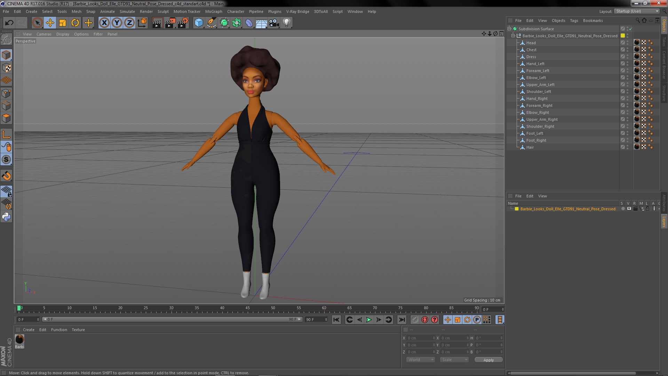
Task: Open the deformer objects icon
Action: click(249, 23)
